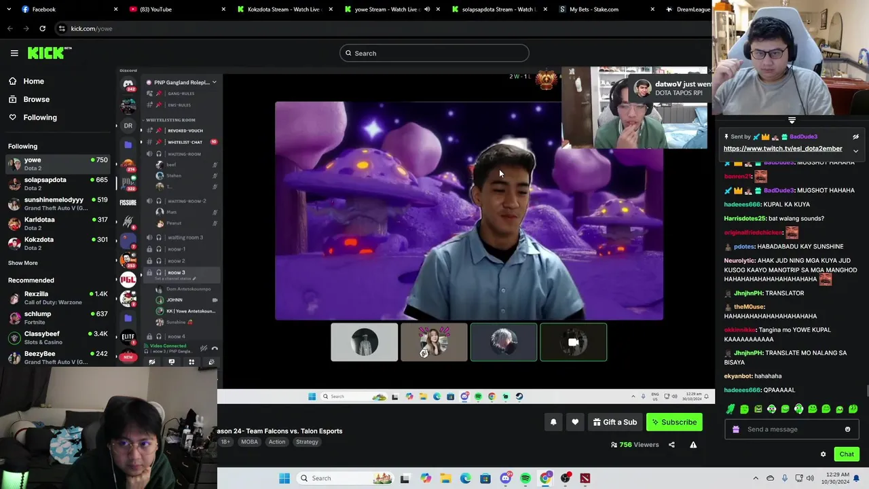Switch to the (83) YouTube tab
Screen dimensions: 869x489
pos(177,10)
